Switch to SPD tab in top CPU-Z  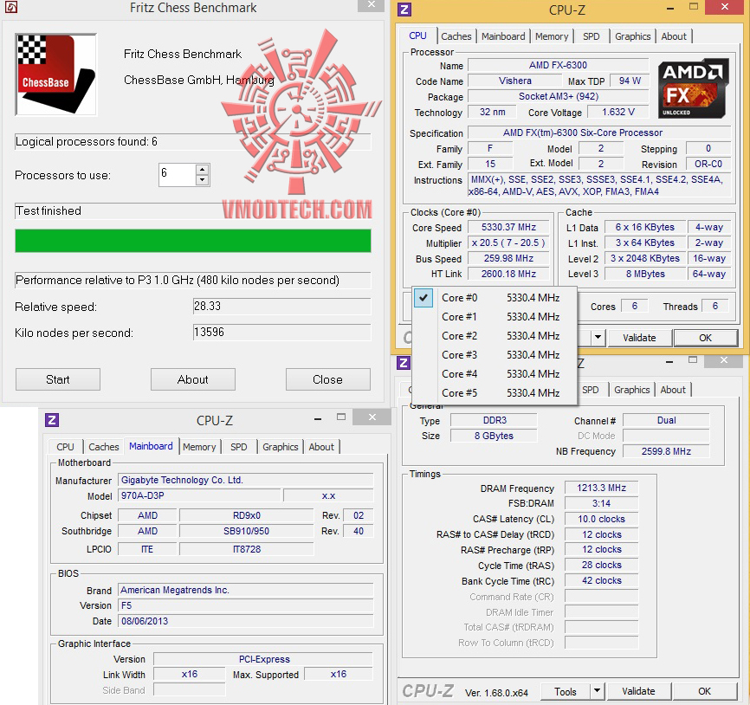(592, 36)
